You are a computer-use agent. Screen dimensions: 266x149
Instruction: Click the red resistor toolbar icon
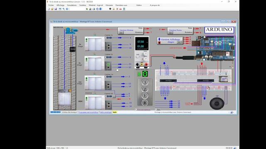pos(121,9)
